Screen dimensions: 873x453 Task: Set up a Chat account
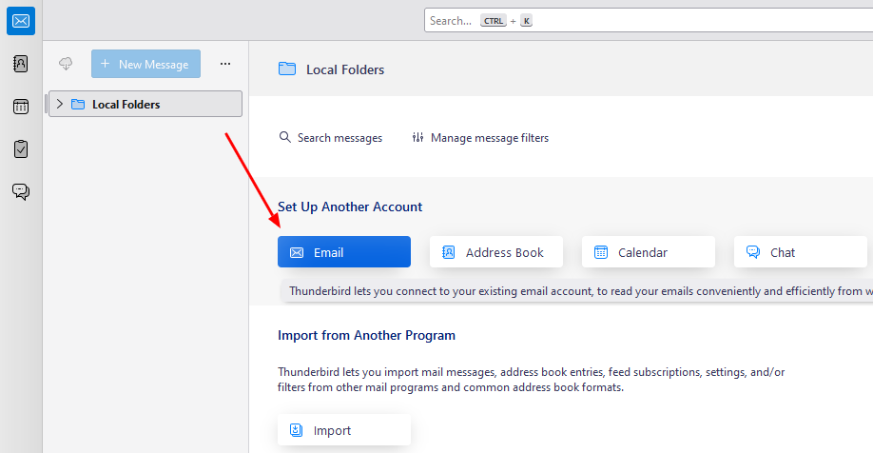[800, 252]
